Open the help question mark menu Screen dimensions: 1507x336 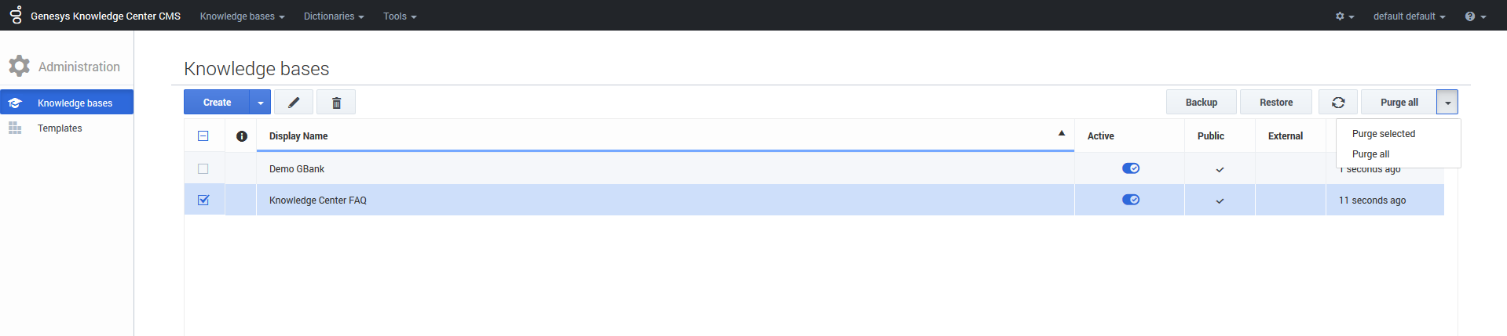pyautogui.click(x=1475, y=16)
